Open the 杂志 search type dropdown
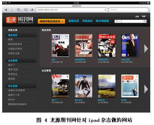This screenshot has width=154, height=125. click(x=118, y=21)
